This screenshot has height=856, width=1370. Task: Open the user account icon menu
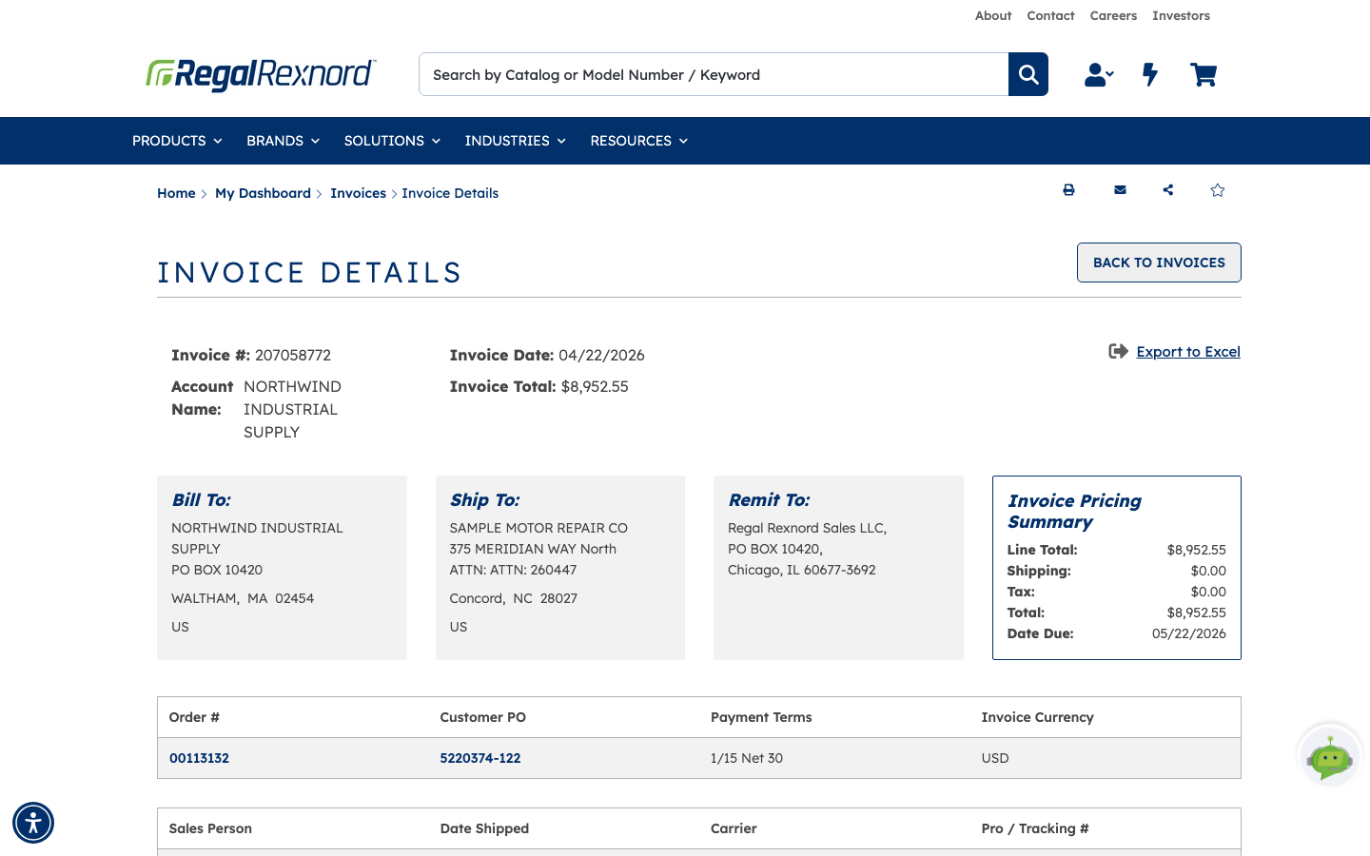pyautogui.click(x=1099, y=74)
